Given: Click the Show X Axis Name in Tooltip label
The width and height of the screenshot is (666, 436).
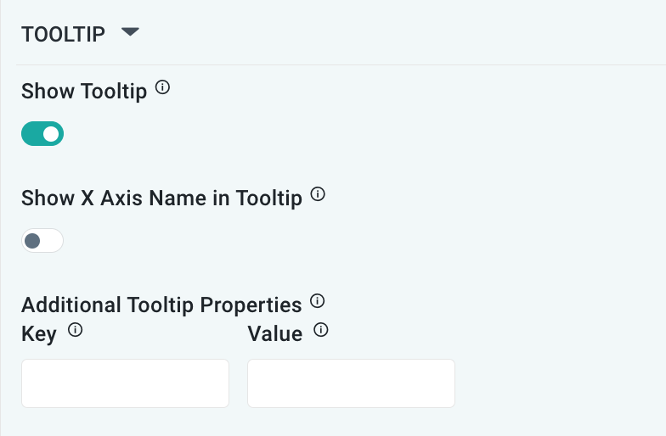Looking at the screenshot, I should [161, 198].
